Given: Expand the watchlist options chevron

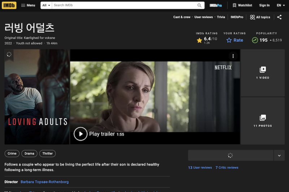Looking at the screenshot, I should point(279,156).
